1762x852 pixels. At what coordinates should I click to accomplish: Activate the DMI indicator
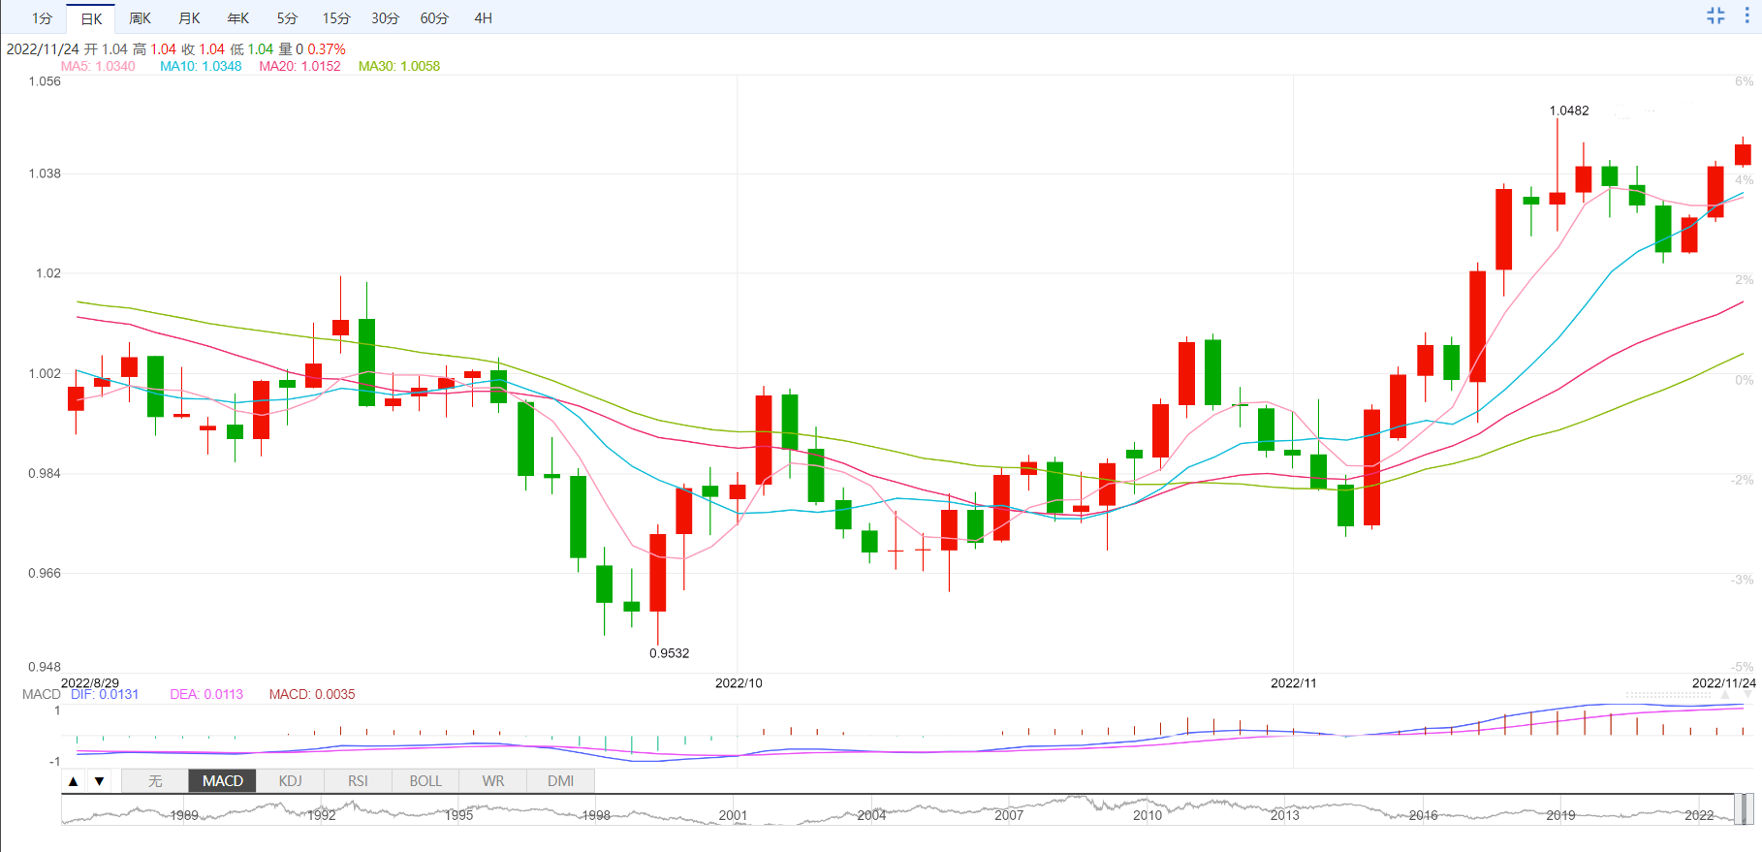pyautogui.click(x=560, y=781)
